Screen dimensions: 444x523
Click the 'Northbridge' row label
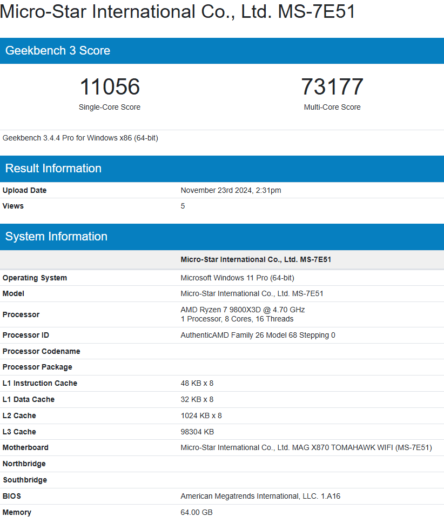coord(24,464)
